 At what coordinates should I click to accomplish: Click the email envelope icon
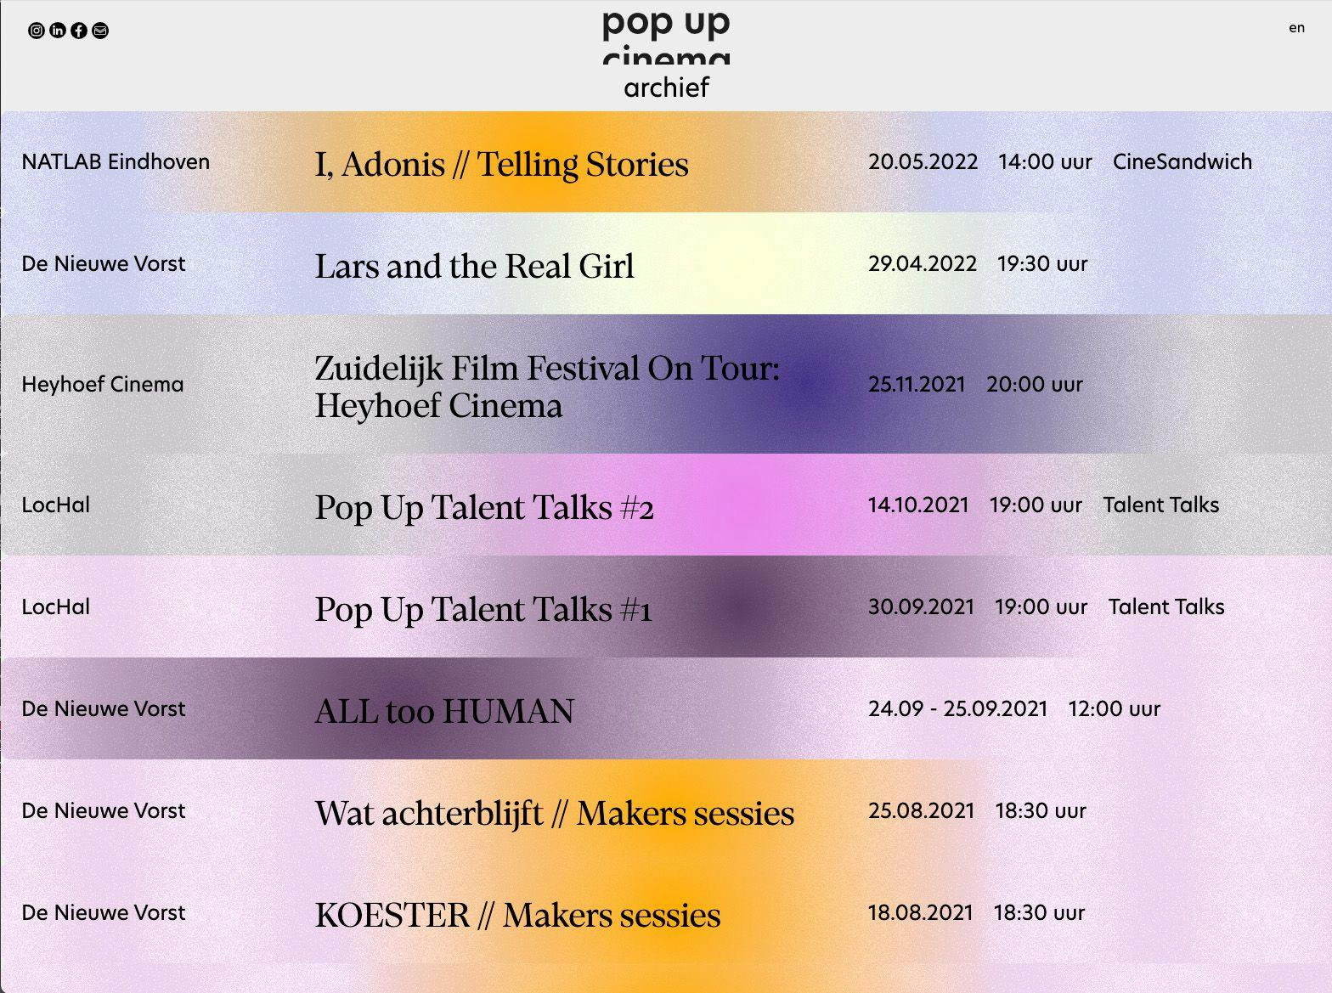pyautogui.click(x=100, y=31)
